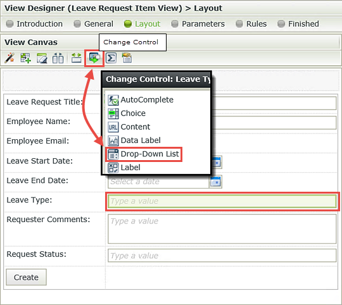The width and height of the screenshot is (342, 305).
Task: Open Leave Start Date calendar picker
Action: tap(216, 162)
